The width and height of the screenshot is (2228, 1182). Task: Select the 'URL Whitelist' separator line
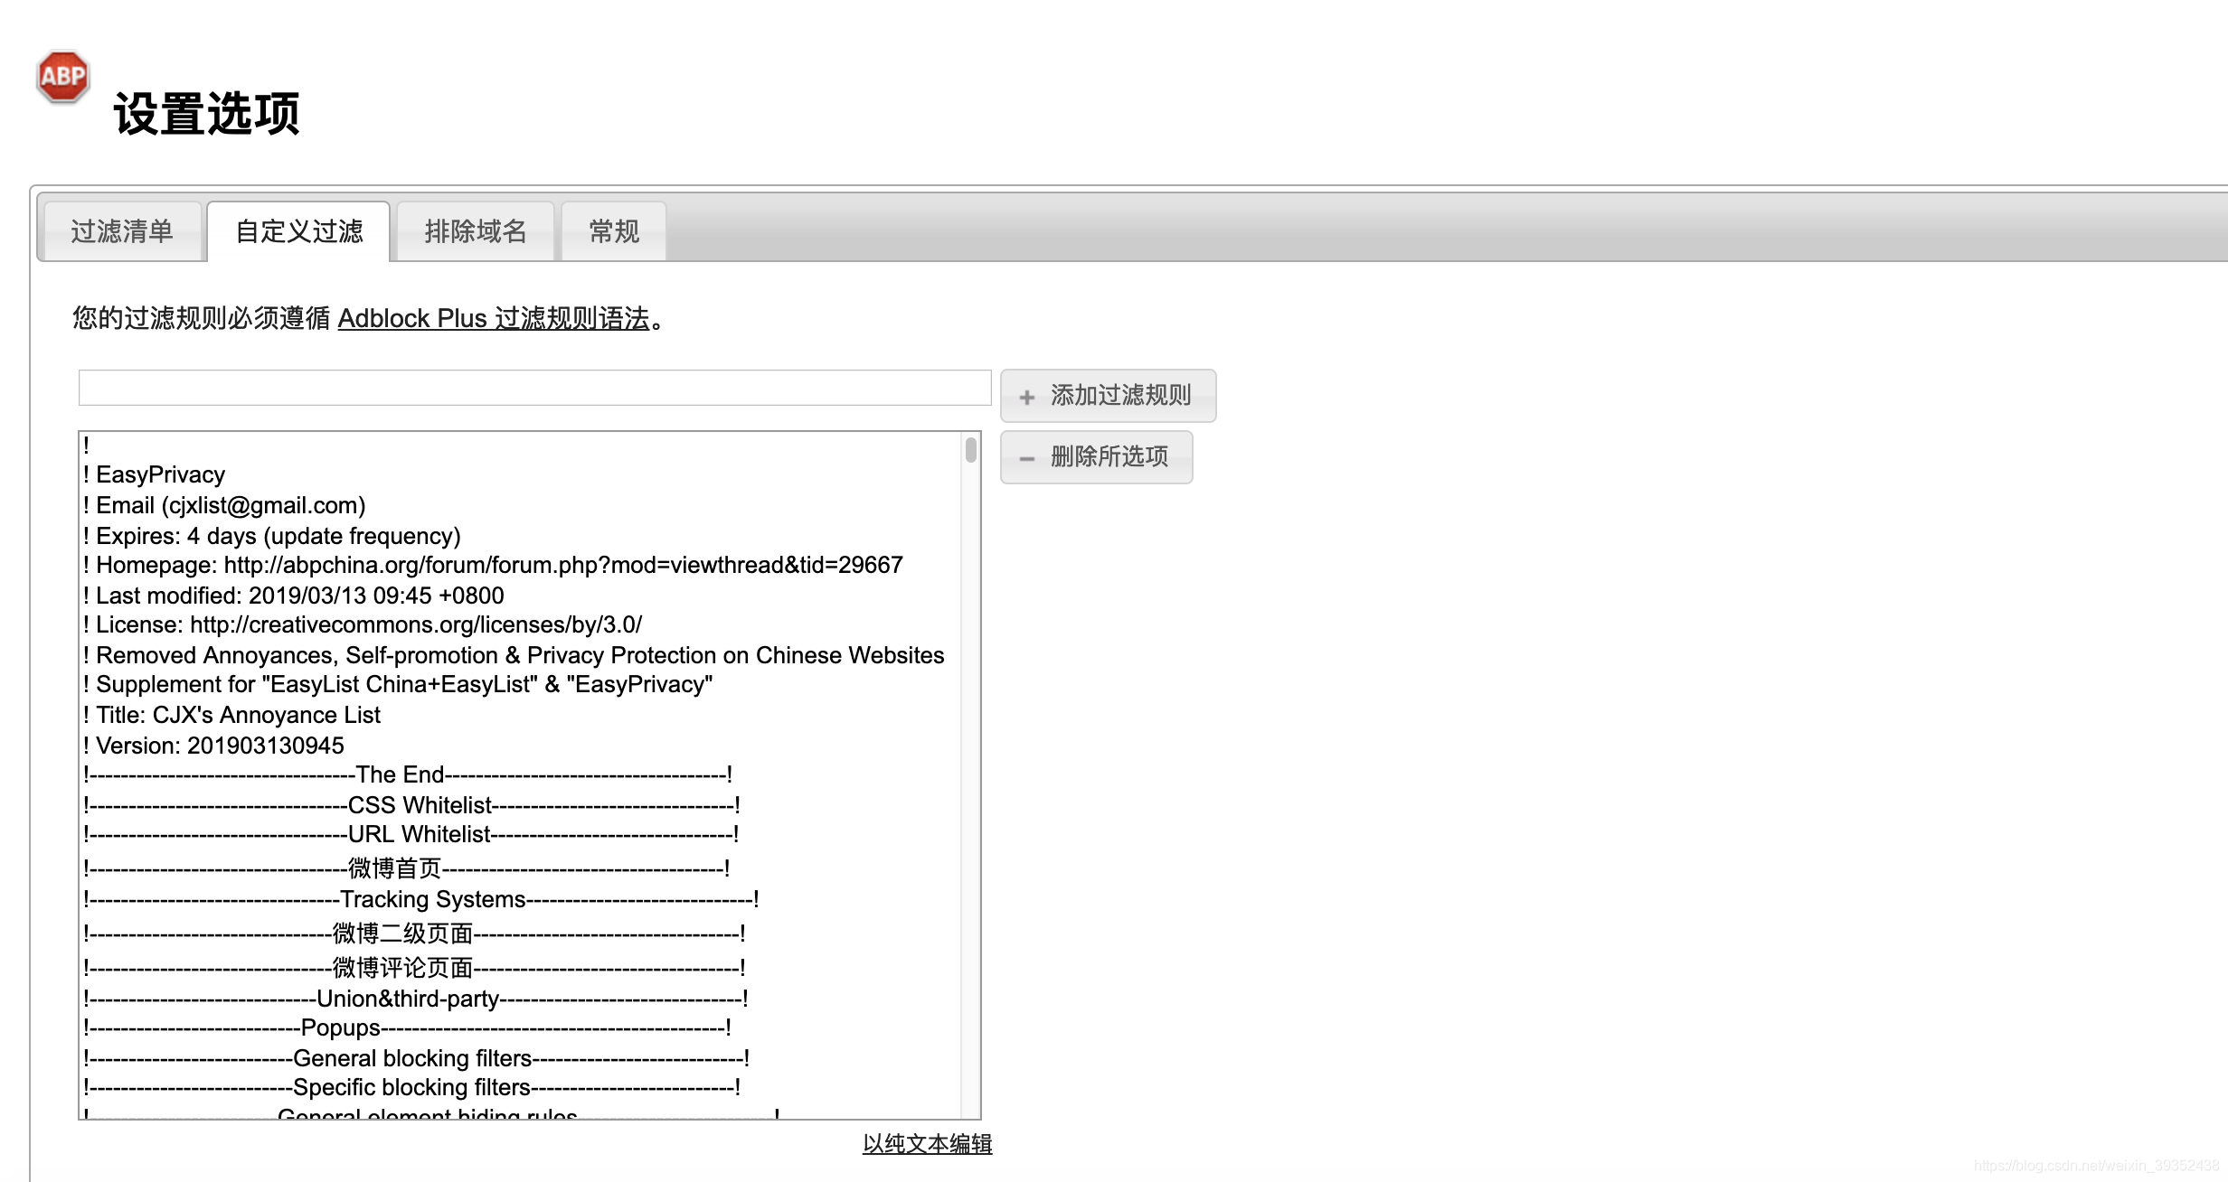[521, 834]
